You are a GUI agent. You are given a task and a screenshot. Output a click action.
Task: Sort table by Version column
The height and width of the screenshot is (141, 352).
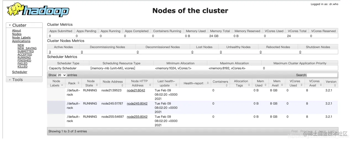click(x=331, y=83)
